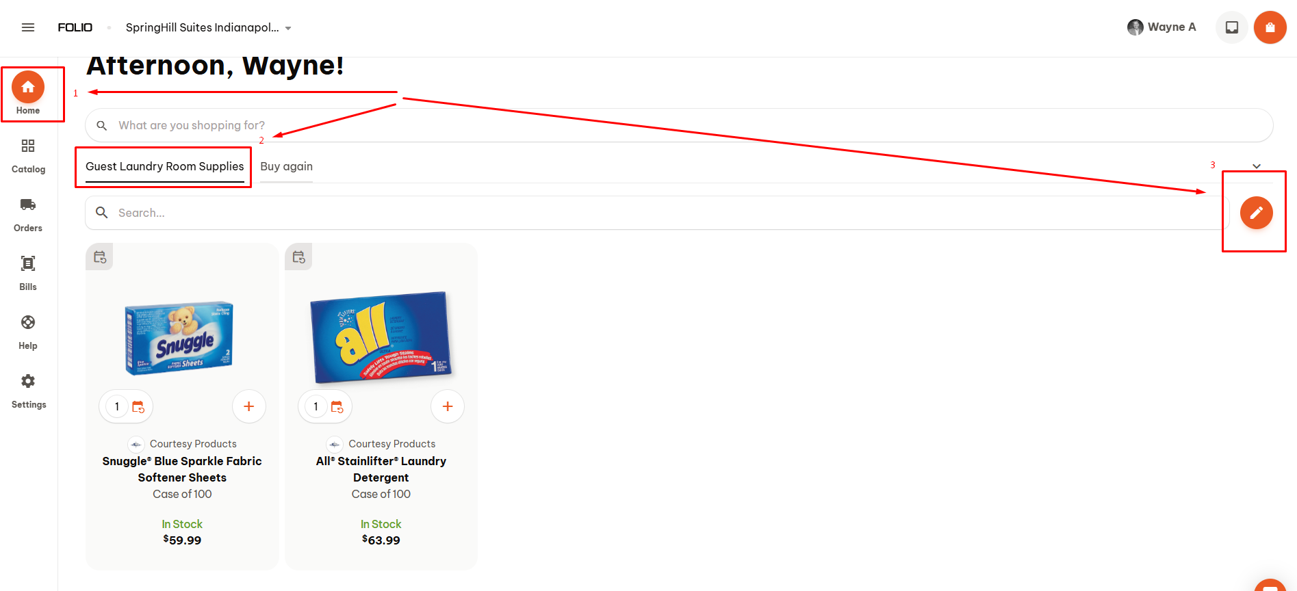
Task: Click the inbox icon beside Wayne A
Action: point(1232,27)
